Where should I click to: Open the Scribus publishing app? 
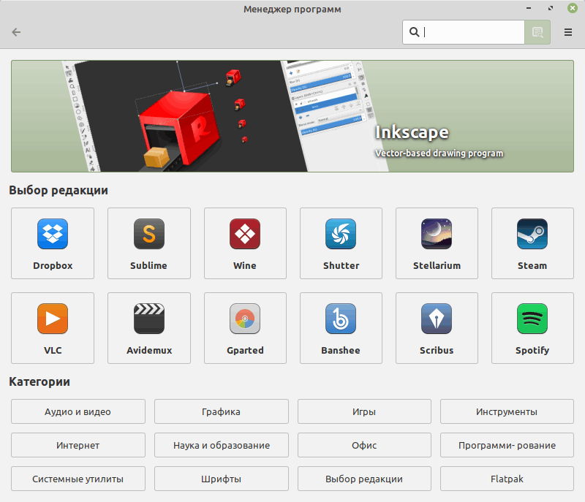437,327
